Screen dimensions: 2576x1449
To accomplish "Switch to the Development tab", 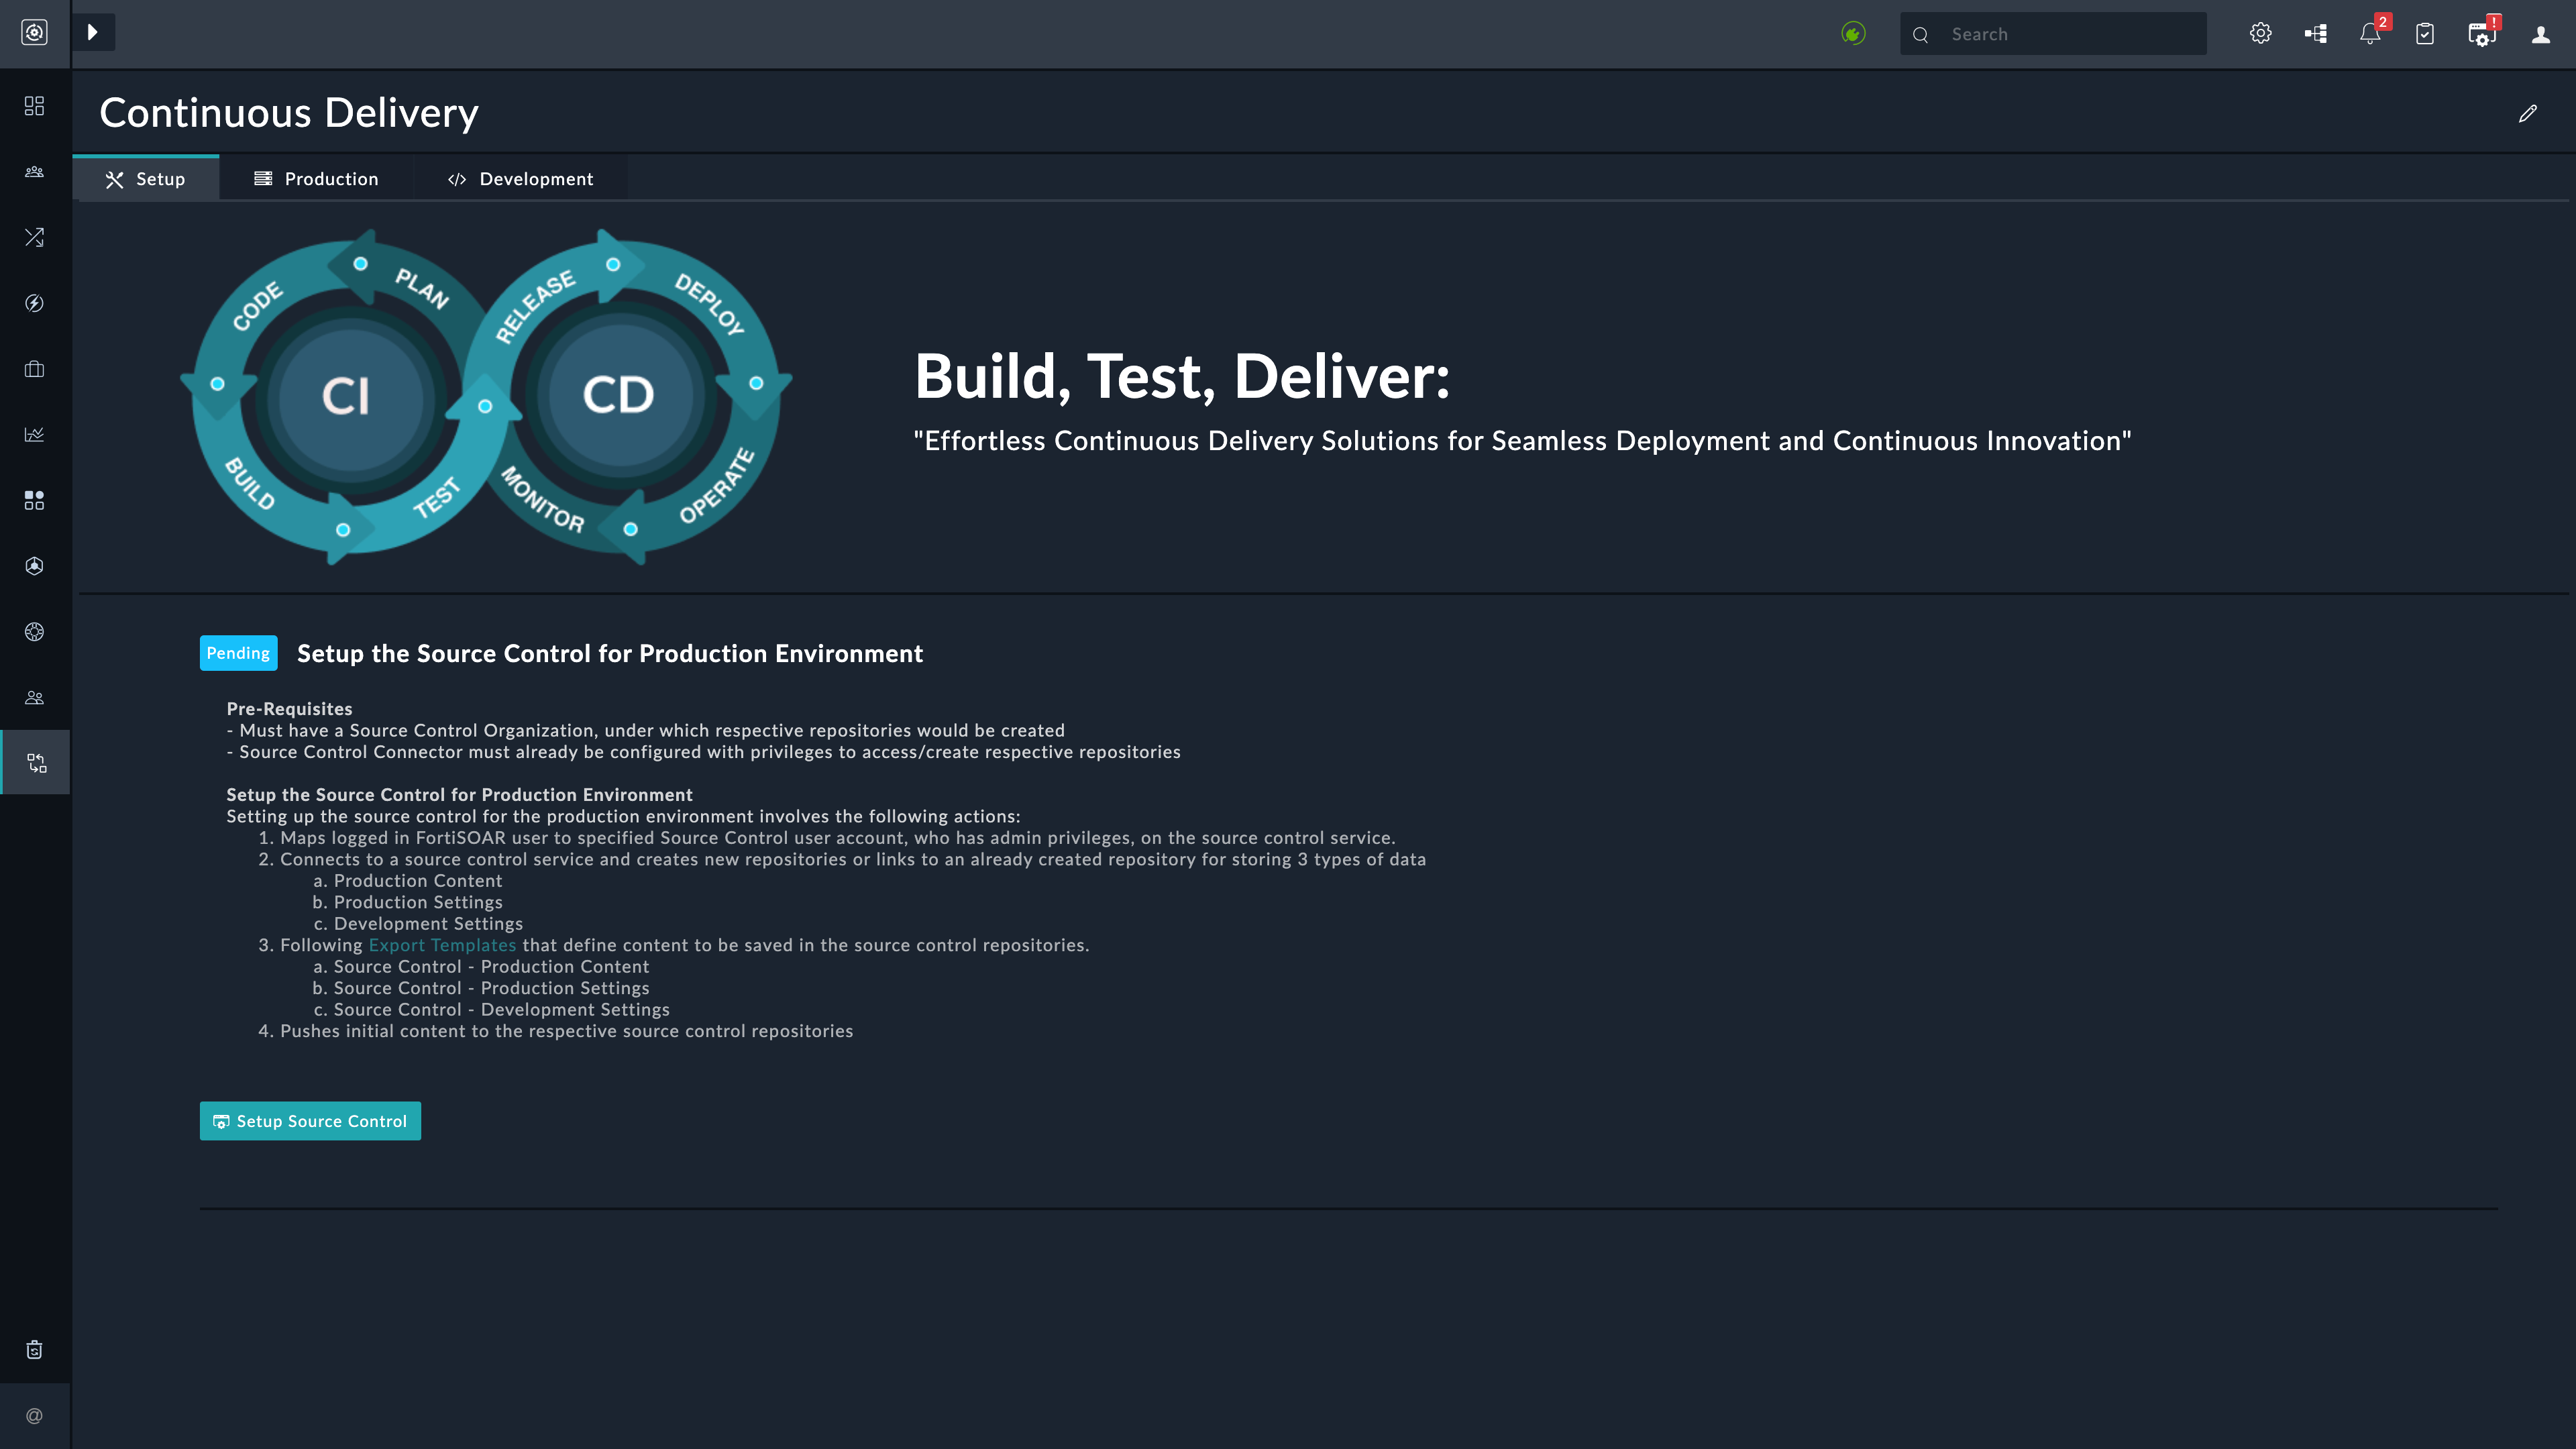I will [520, 179].
